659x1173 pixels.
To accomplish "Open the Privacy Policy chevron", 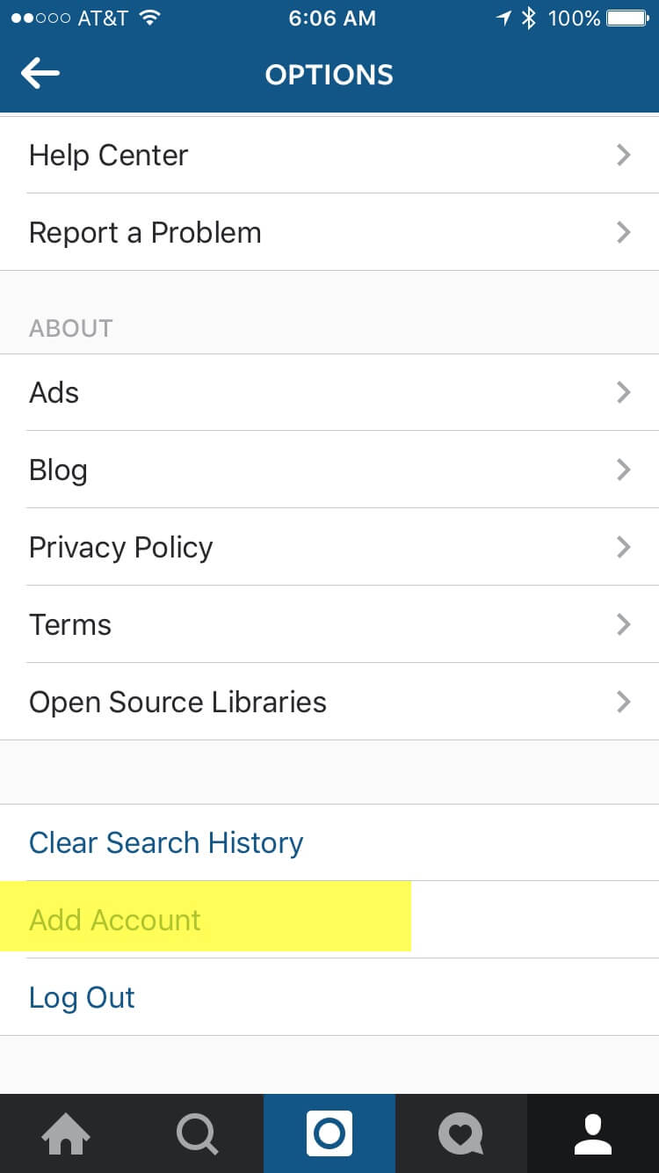I will point(624,547).
